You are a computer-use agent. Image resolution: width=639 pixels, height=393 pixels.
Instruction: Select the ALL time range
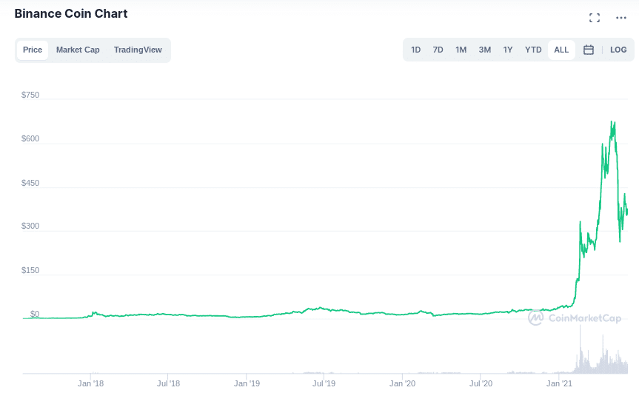[561, 50]
